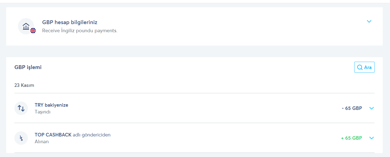
Task: Click the 23 Kasım date header
Action: (x=24, y=85)
